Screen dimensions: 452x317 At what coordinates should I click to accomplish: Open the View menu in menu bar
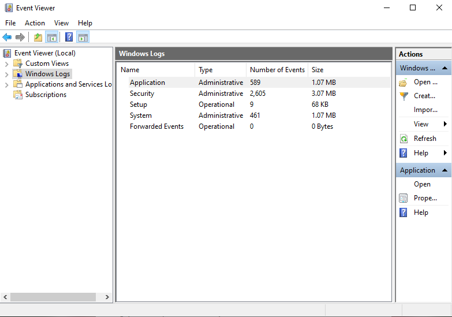[61, 23]
